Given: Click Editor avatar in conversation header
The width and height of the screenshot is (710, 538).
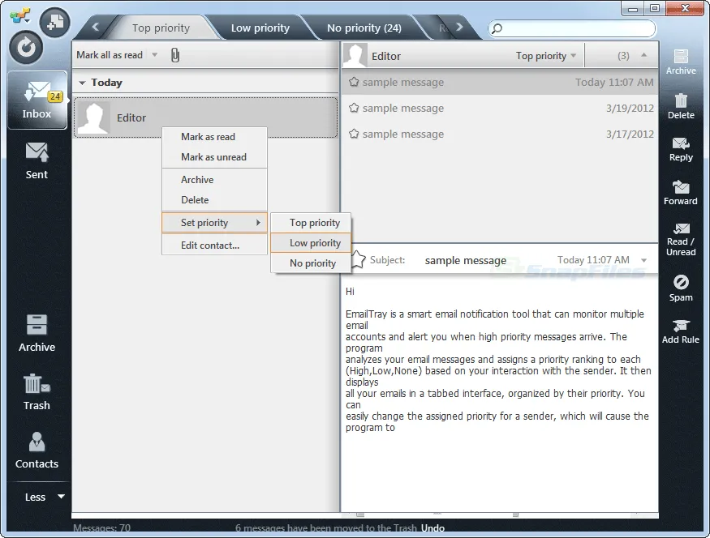Looking at the screenshot, I should 355,56.
